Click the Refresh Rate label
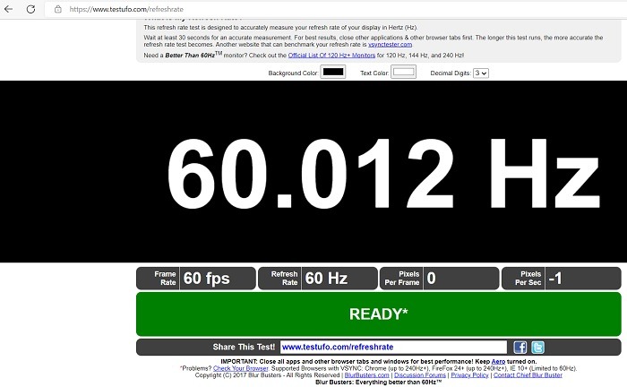The width and height of the screenshot is (627, 387). [284, 279]
